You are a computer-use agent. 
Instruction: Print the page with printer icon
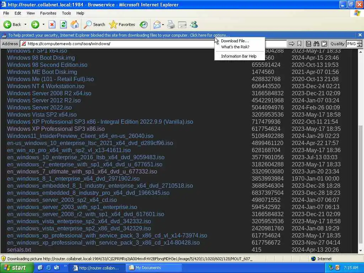point(171,25)
